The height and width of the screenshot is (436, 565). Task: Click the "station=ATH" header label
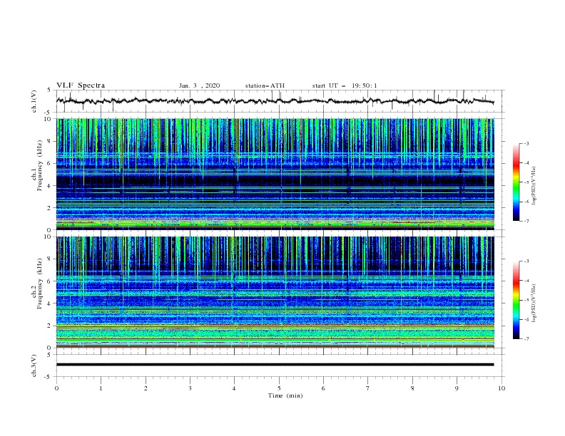click(265, 85)
